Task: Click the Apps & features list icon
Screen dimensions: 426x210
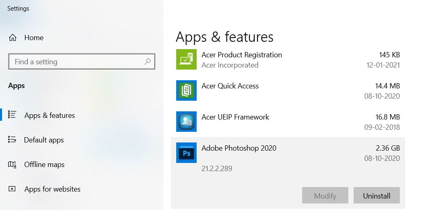Action: (x=12, y=115)
